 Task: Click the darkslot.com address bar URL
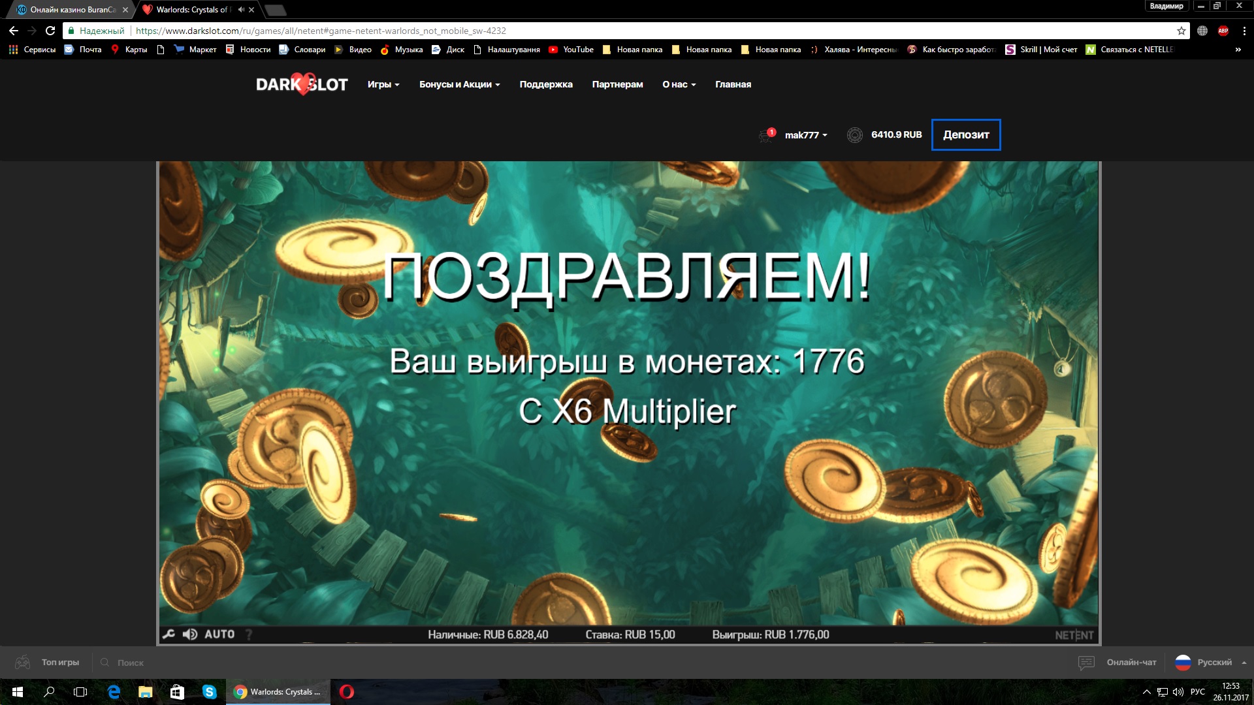pos(321,31)
